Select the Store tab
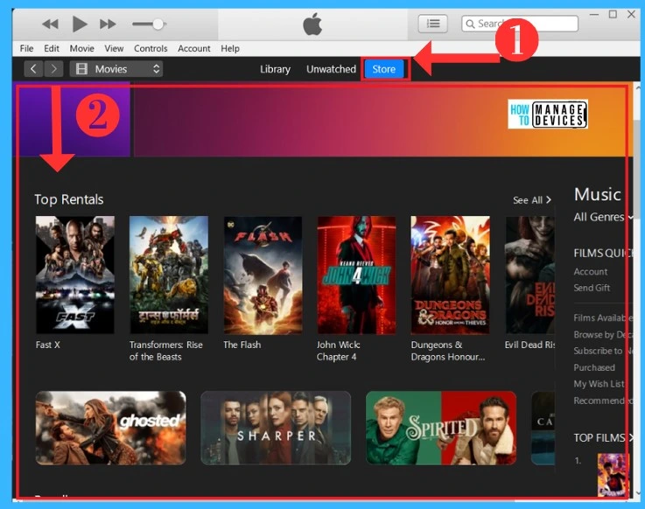This screenshot has width=645, height=509. 384,69
